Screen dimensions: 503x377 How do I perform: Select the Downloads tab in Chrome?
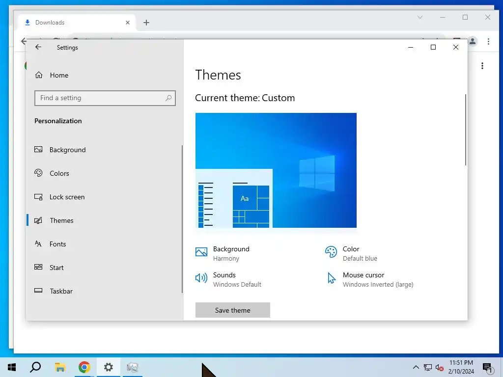pyautogui.click(x=77, y=23)
